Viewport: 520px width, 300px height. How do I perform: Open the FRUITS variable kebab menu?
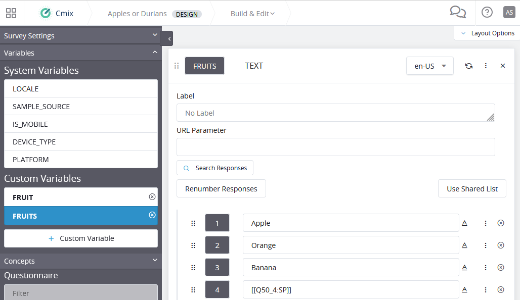click(x=486, y=66)
